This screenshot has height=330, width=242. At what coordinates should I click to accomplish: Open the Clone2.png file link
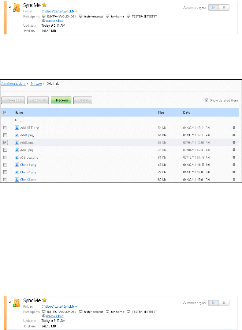coord(28,172)
